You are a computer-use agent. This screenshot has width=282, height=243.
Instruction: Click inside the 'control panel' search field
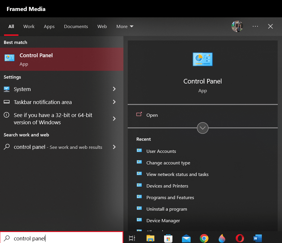click(61, 238)
